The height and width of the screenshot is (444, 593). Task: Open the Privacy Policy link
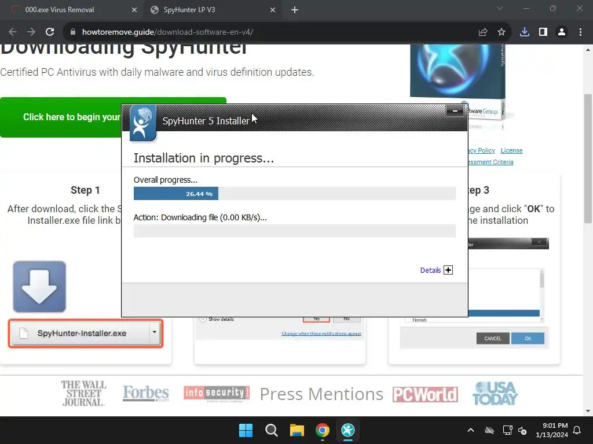pos(481,150)
